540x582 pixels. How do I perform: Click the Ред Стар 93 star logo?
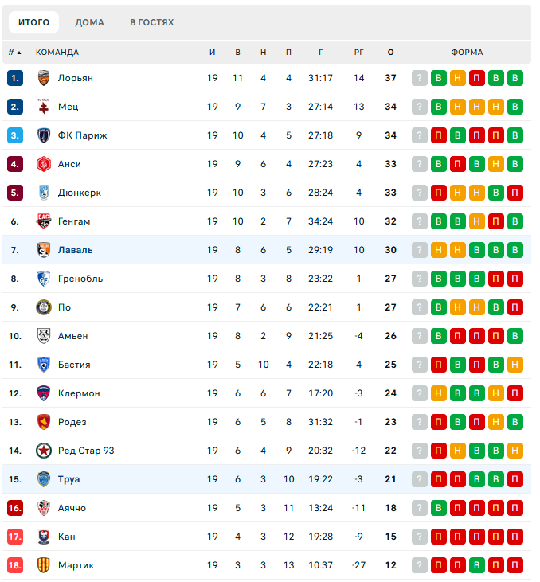tap(44, 451)
